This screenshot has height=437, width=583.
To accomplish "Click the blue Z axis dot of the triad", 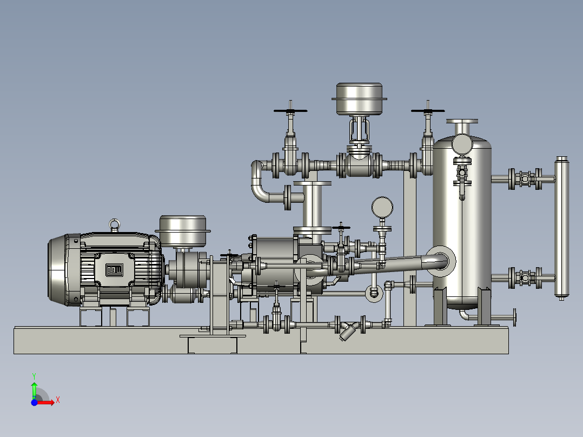I will [x=34, y=402].
